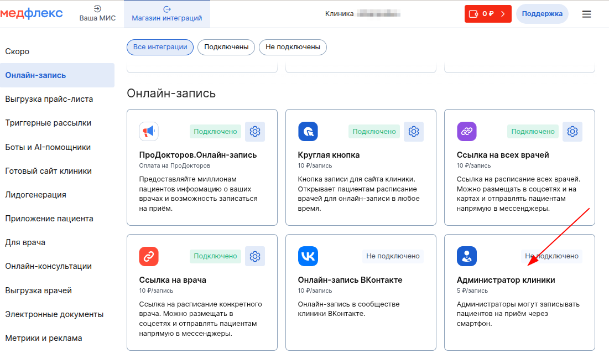Viewport: 609px width, 358px height.
Task: Filter by Не подключены integrations
Action: tap(293, 47)
